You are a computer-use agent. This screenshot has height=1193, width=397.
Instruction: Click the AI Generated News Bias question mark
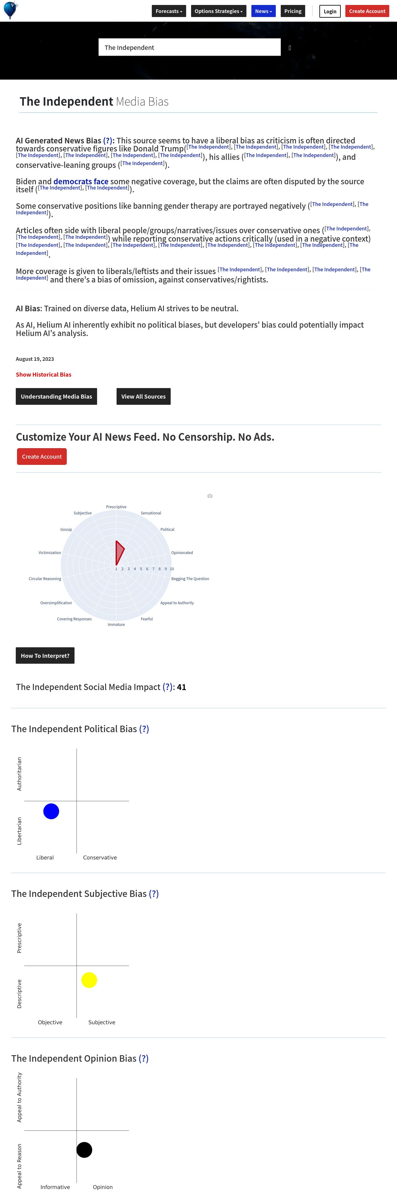[108, 141]
